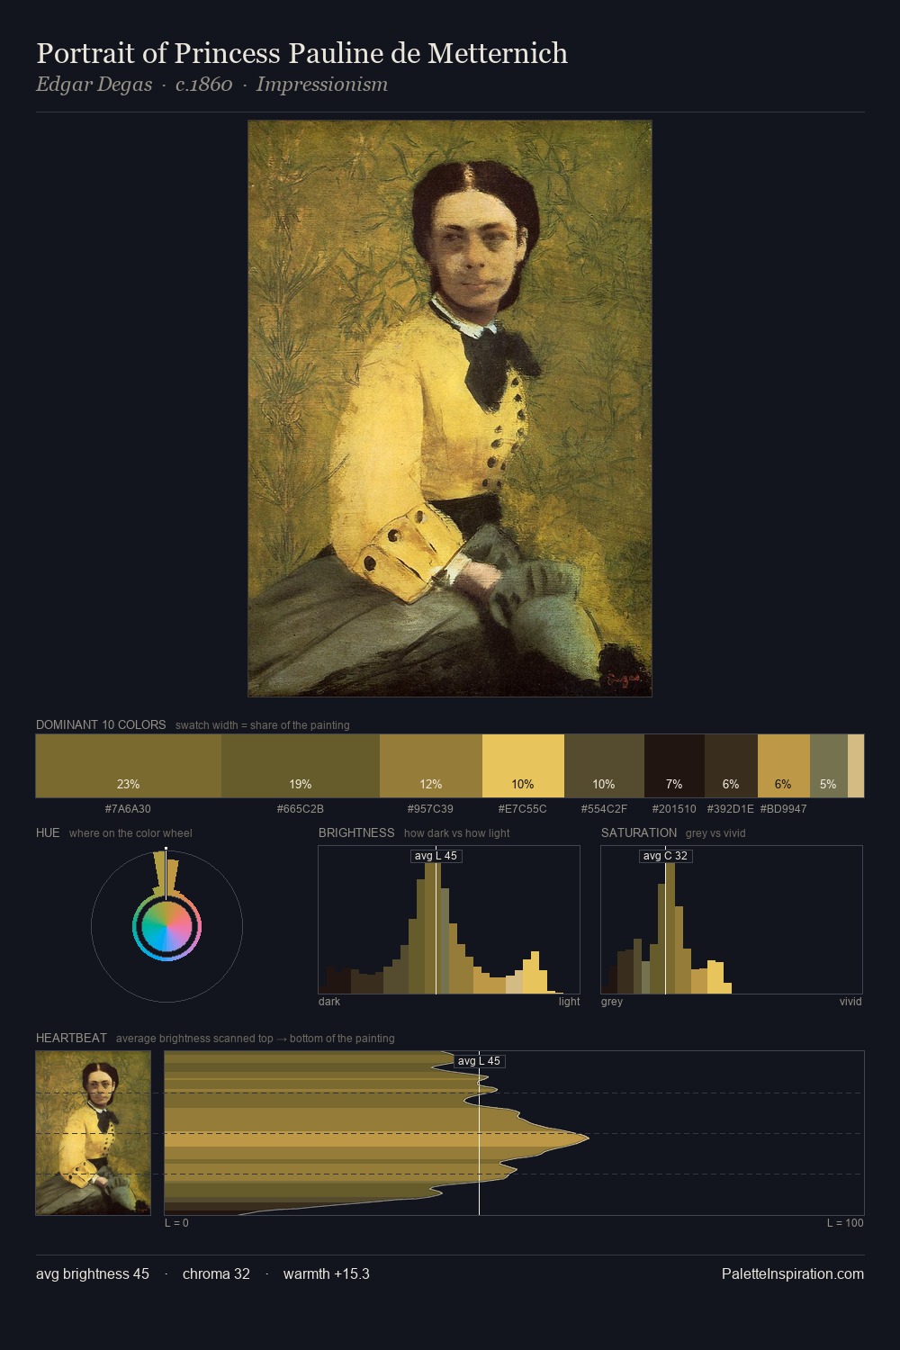Click the hex label #201510
This screenshot has width=900, height=1350.
[674, 809]
